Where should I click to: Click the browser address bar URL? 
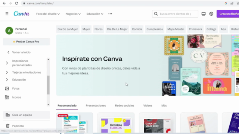(x=40, y=3)
